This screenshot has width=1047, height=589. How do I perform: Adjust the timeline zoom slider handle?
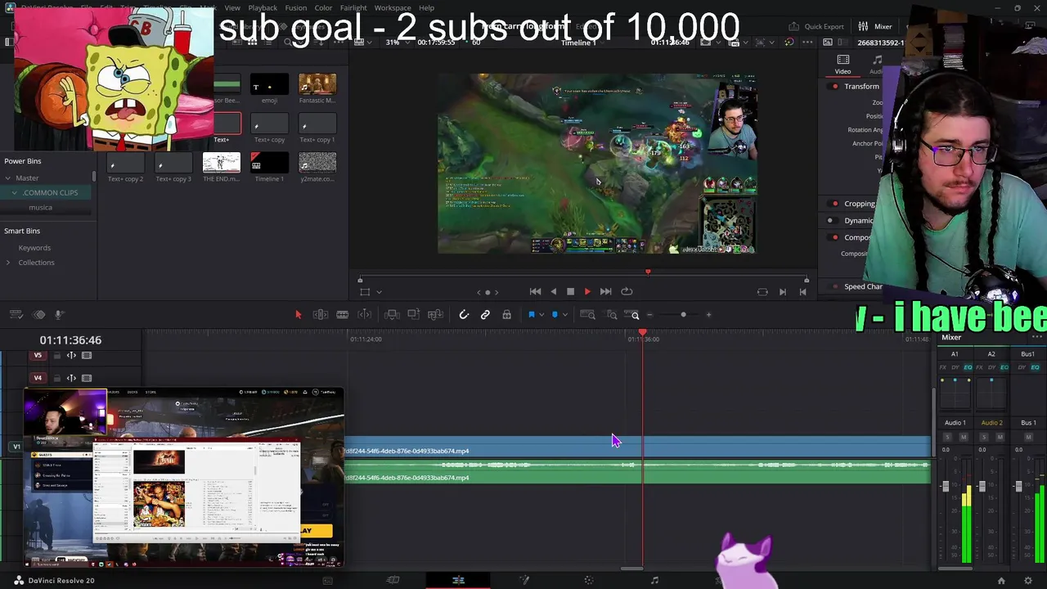tap(683, 315)
